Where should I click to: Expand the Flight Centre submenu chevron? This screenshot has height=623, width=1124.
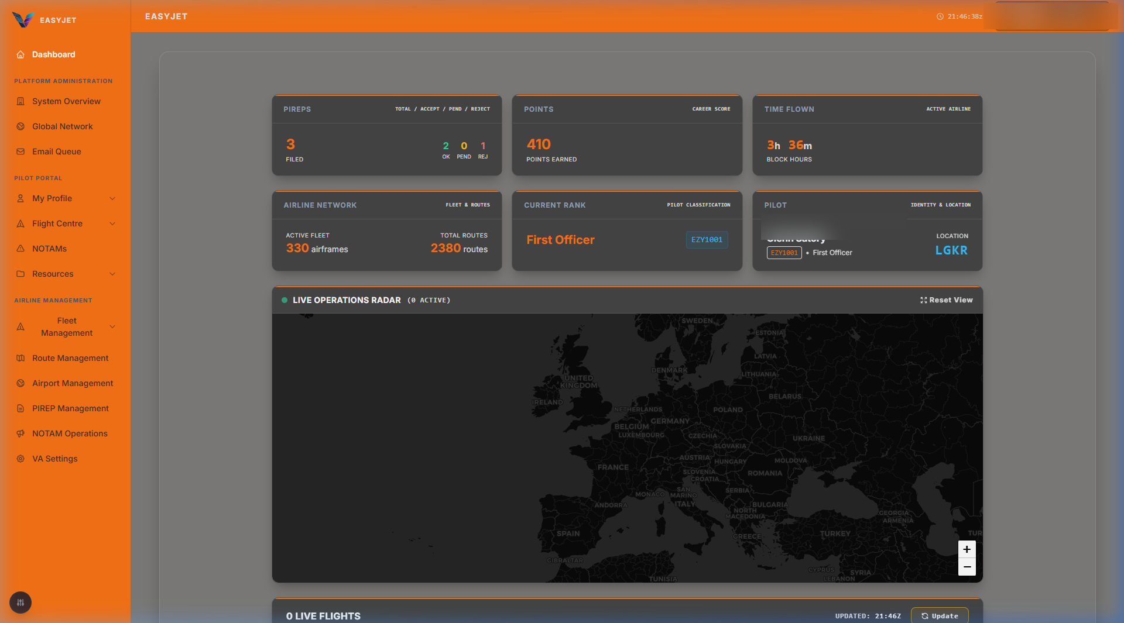coord(112,223)
